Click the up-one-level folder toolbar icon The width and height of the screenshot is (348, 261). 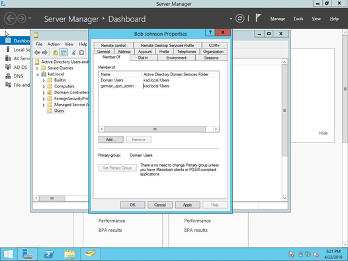click(56, 52)
